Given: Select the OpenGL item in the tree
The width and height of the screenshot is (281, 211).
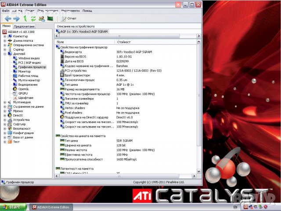Looking at the screenshot, I should tap(23, 89).
